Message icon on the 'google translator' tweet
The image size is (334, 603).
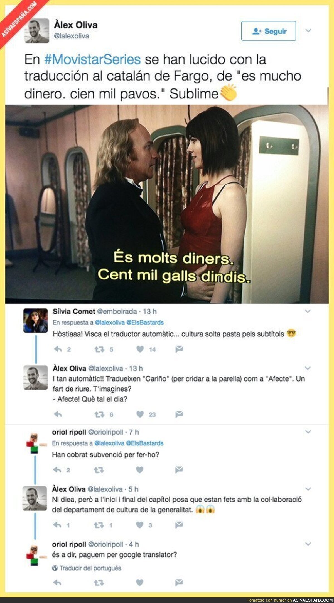tap(179, 582)
